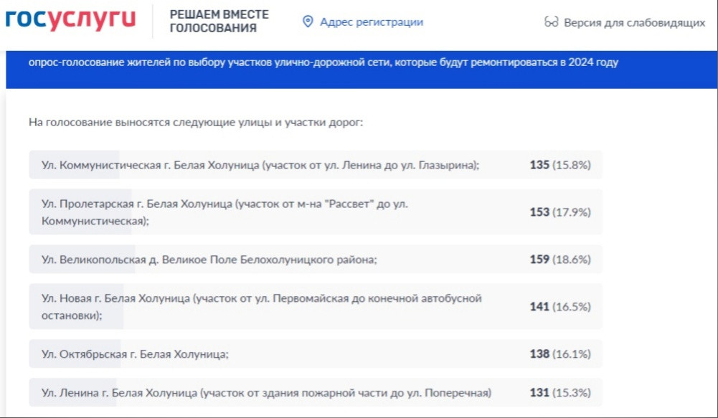Click the 159 (18.6%) vote result
The width and height of the screenshot is (718, 418).
[559, 260]
